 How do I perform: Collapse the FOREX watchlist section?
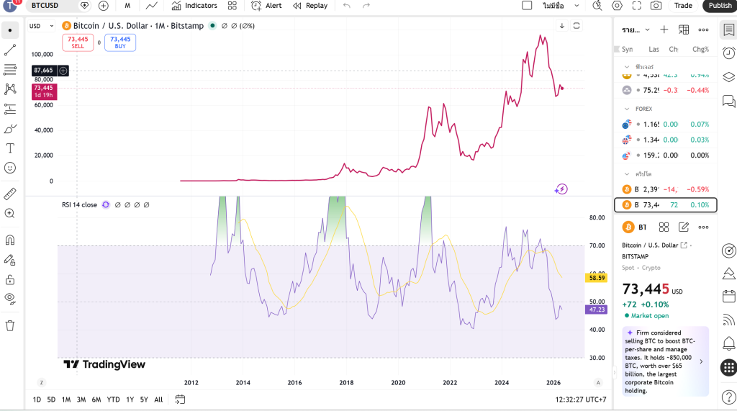click(x=627, y=109)
